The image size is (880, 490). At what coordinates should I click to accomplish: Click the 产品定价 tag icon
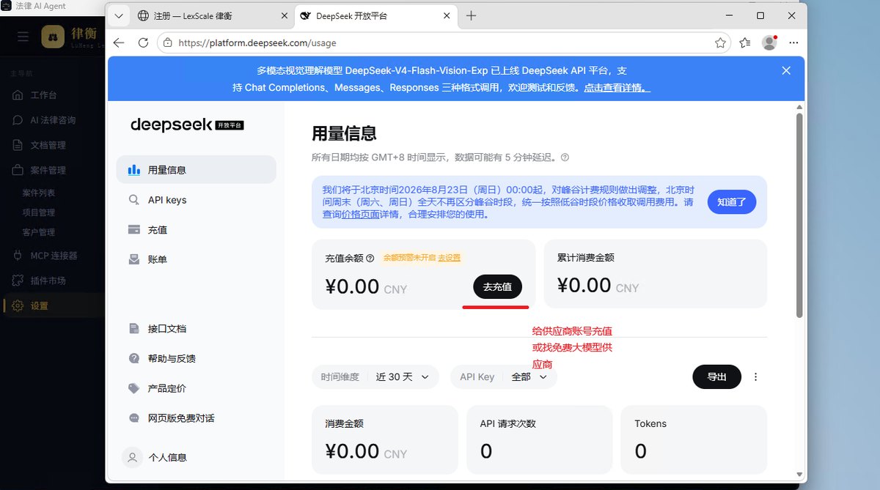tap(134, 388)
